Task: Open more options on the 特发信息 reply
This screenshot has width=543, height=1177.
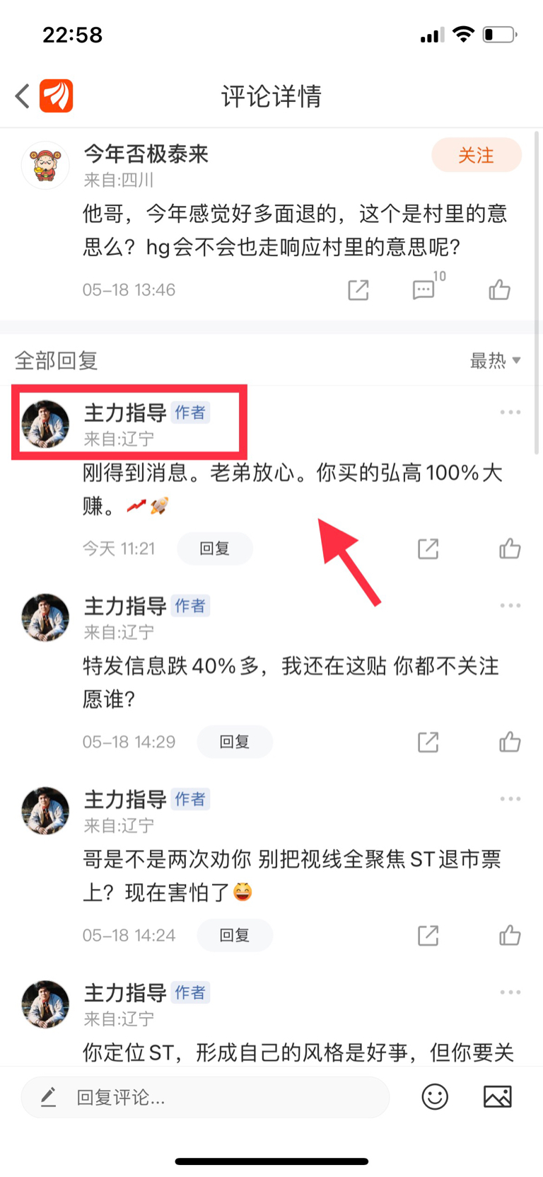Action: point(510,605)
